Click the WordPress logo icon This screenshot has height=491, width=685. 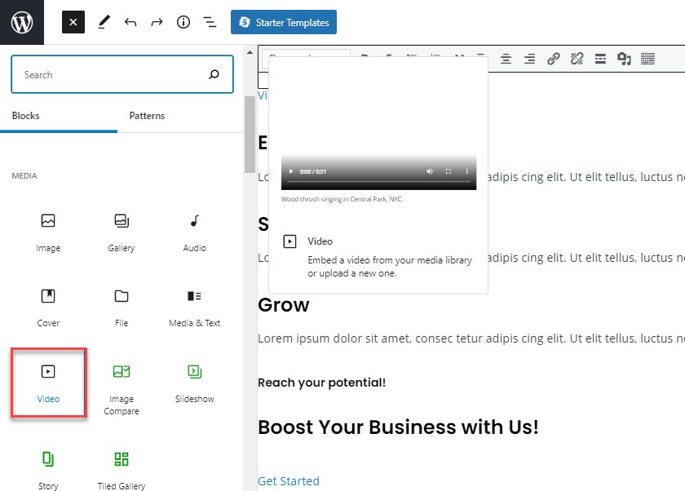click(x=22, y=23)
